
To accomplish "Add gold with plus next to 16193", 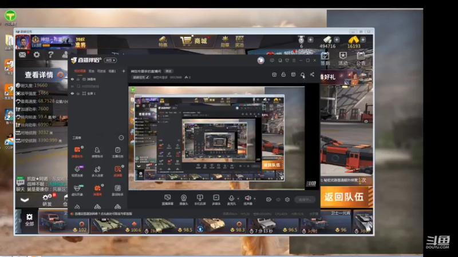I will click(363, 39).
